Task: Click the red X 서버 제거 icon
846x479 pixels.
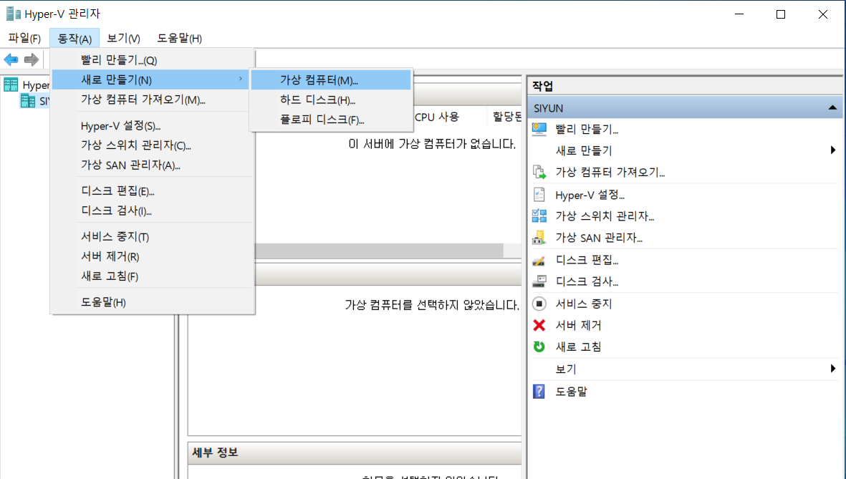Action: click(539, 325)
